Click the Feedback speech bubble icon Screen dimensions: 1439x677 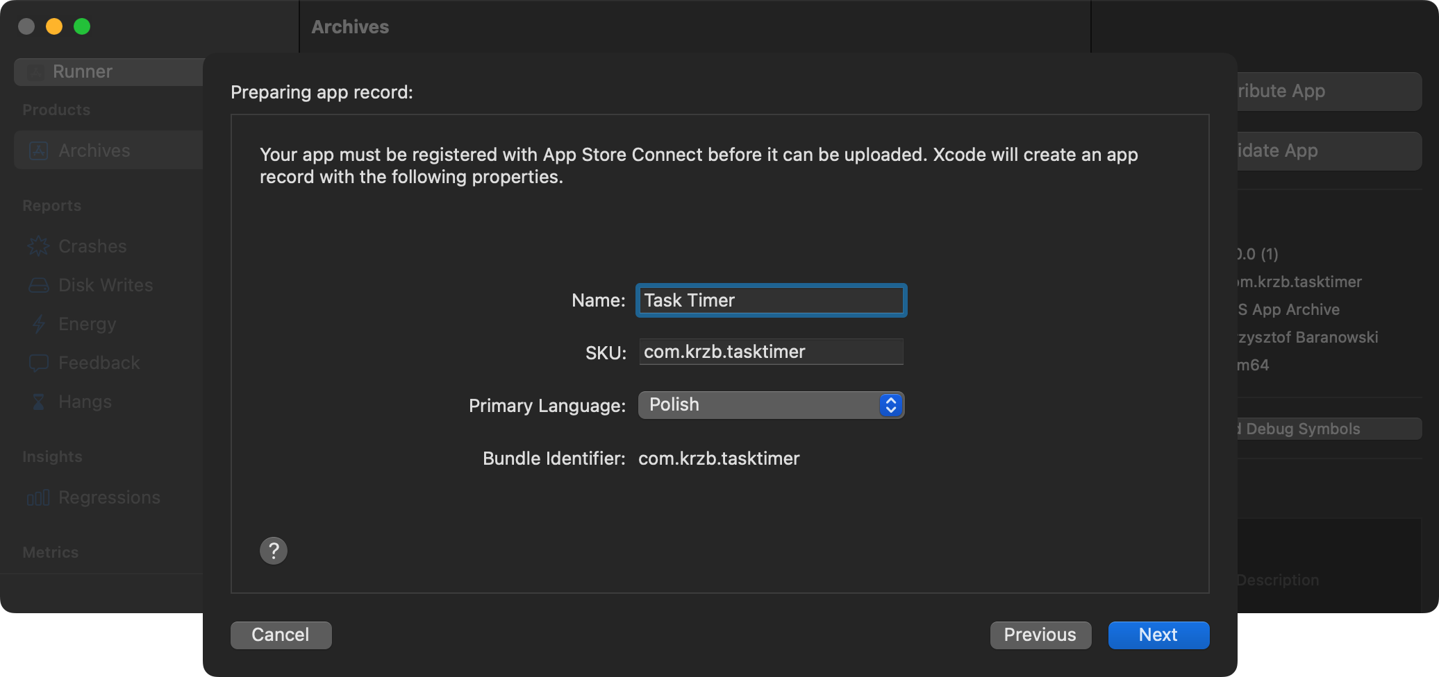[39, 363]
